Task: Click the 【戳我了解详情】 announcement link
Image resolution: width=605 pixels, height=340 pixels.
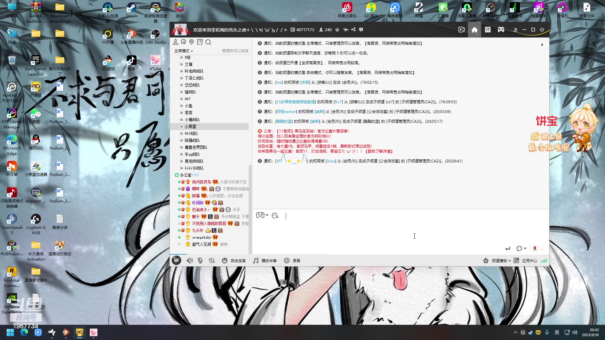Action: [x=379, y=151]
